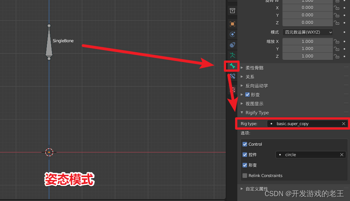Image resolution: width=350 pixels, height=201 pixels.
Task: Lock the scale Y value
Action: (337, 49)
